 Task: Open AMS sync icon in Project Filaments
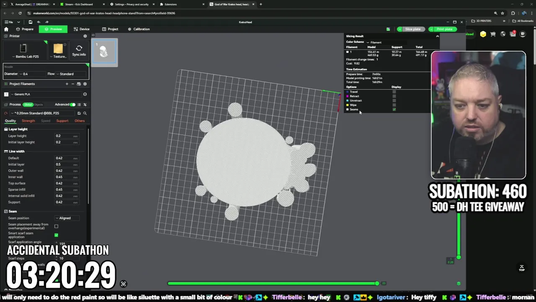(79, 84)
